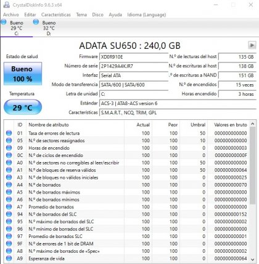Click the scroll down arrow of attribute list
This screenshot has width=259, height=264.
point(253,260)
